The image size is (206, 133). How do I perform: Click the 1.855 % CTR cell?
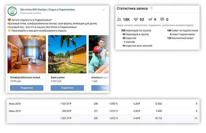[x=114, y=104]
